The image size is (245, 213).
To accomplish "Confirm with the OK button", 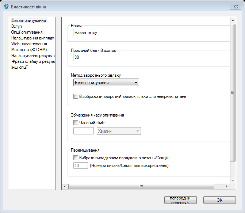I will pyautogui.click(x=219, y=200).
